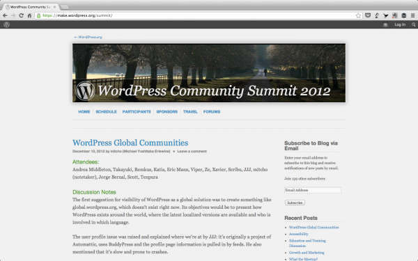Open the Buffer stacked-layers extension
418x261 pixels.
(404, 16)
